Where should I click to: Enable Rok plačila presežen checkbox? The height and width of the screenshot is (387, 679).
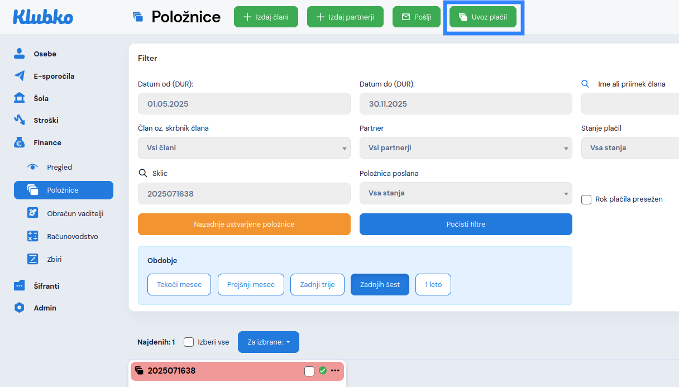586,199
